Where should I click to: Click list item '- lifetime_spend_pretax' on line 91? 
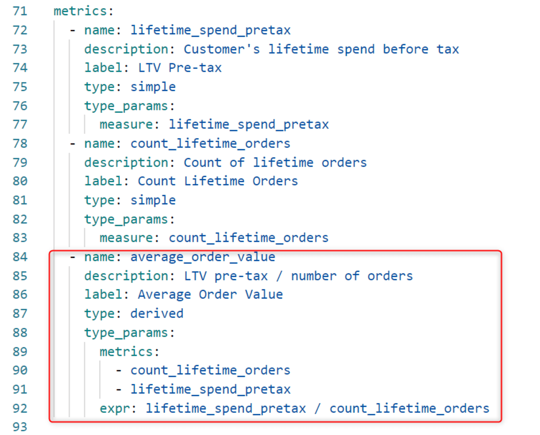coord(203,390)
